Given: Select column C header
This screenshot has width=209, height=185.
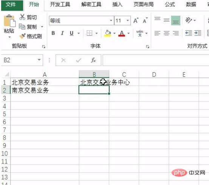Looking at the screenshot, I should (x=124, y=74).
